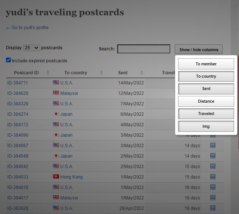The image size is (239, 214).
Task: Toggle the Img column visibility
Action: tap(206, 126)
